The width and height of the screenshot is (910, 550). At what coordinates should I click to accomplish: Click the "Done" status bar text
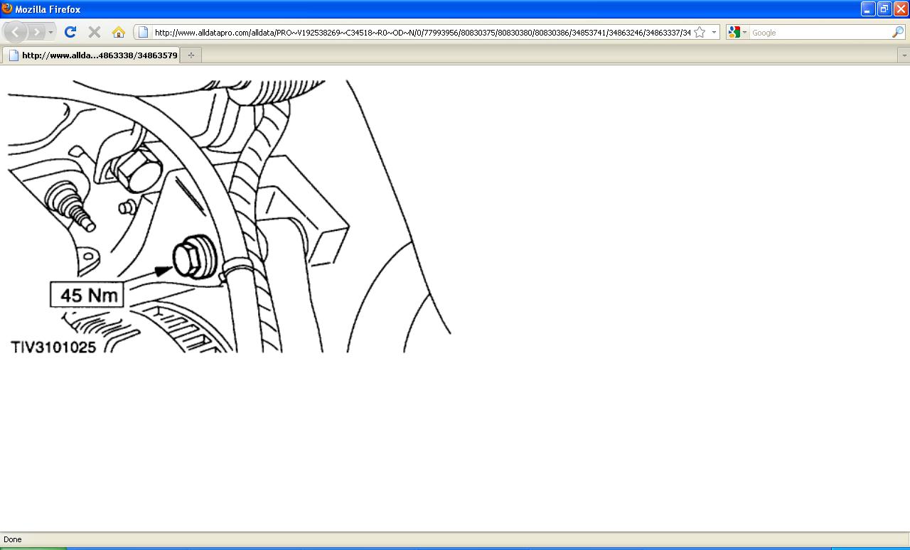(13, 539)
